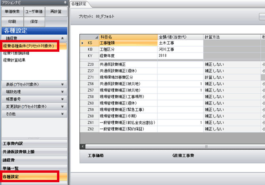Expand the 帳票番号 section
265x185 pixels.
point(62,99)
